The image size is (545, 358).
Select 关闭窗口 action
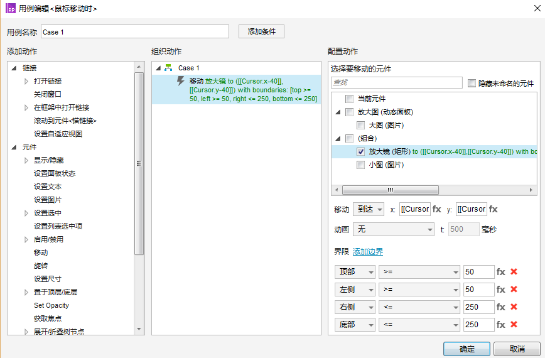coord(48,94)
